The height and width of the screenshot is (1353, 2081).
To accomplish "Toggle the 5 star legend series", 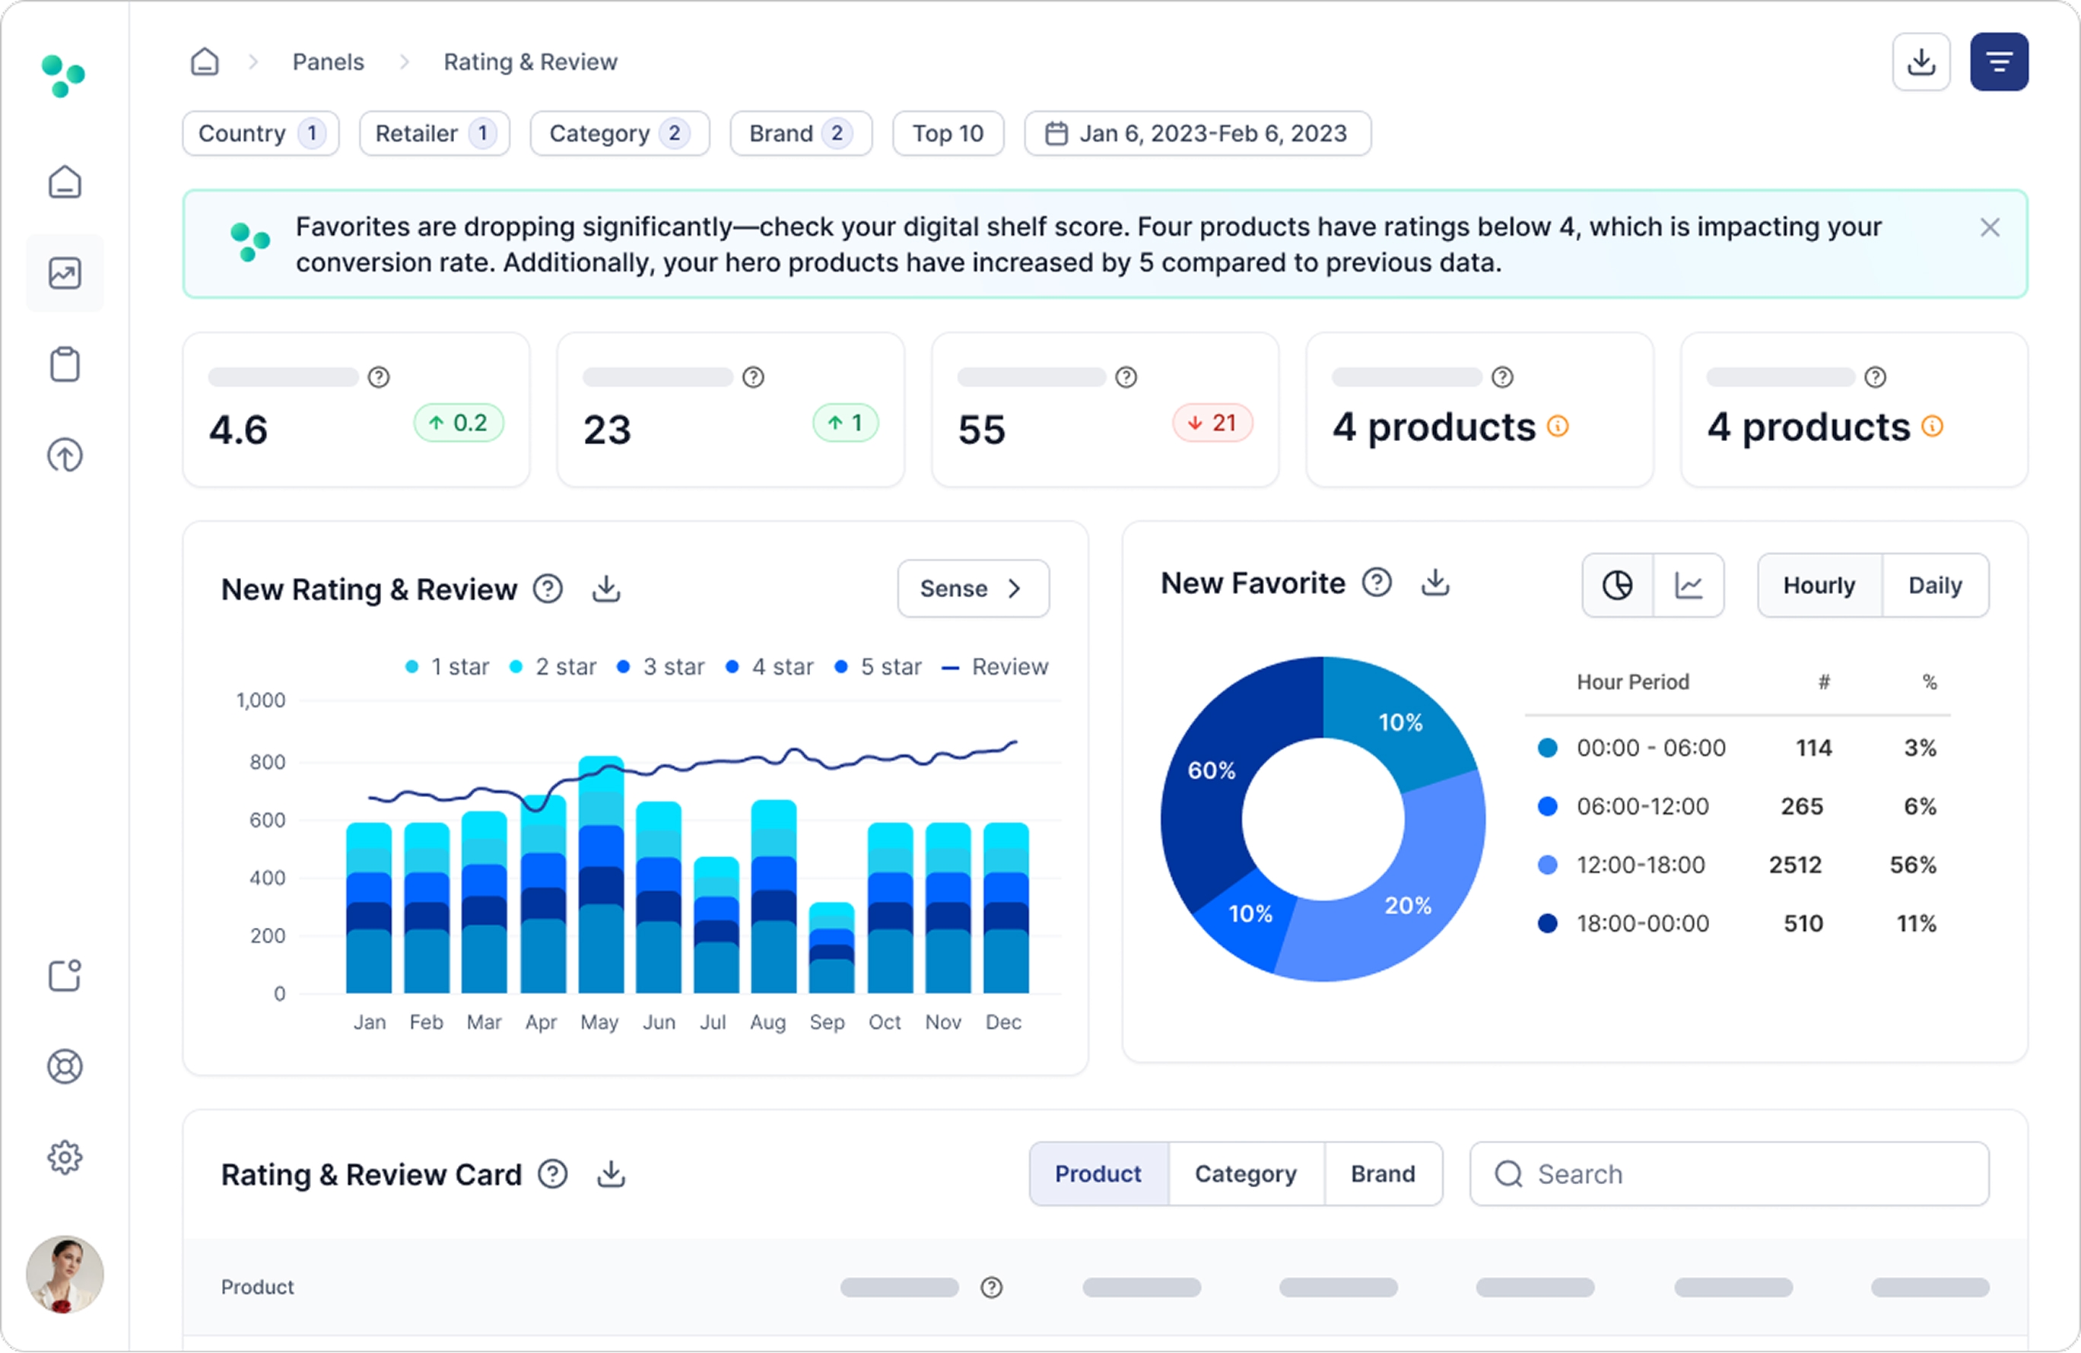I will (x=878, y=667).
